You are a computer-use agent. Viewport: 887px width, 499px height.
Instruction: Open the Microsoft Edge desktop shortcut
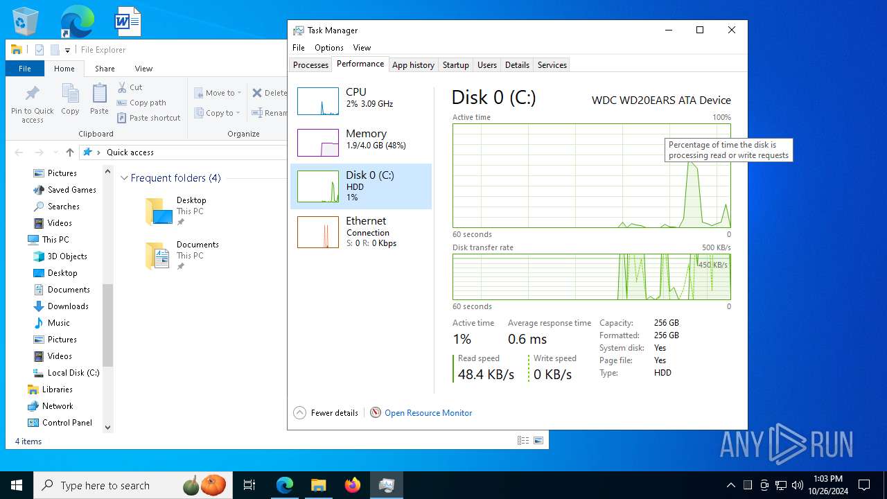pos(76,21)
